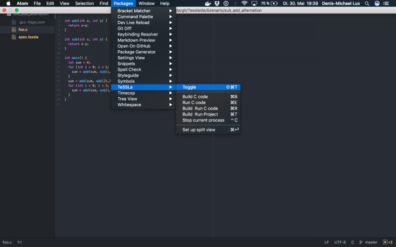The image size is (396, 247).
Task: Click the 1Password menu bar icon
Action: 226,3
